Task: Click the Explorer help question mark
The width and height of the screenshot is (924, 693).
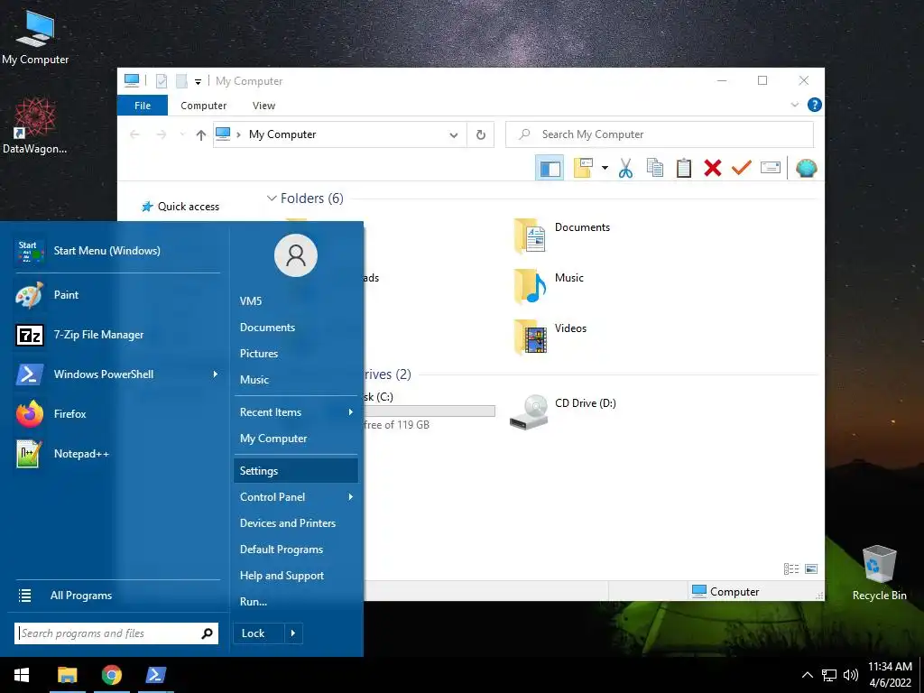Action: (815, 105)
